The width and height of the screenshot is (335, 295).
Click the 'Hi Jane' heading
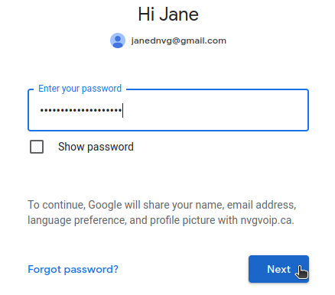point(168,15)
